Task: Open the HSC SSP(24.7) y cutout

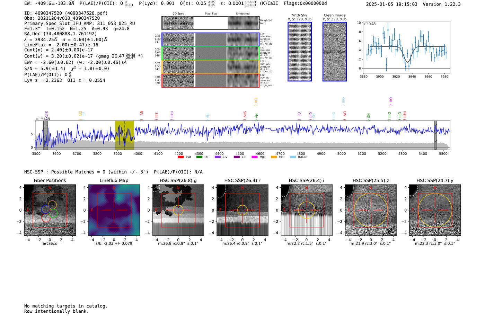Action: point(435,210)
